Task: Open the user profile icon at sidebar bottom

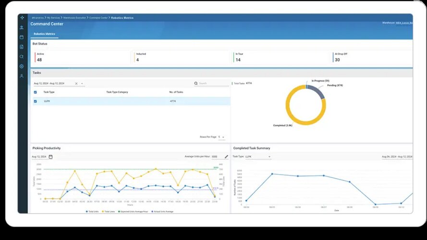Action: pos(22,76)
